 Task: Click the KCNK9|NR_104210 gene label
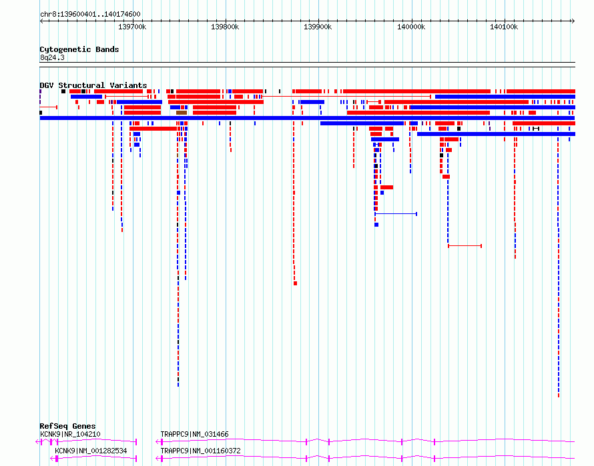[70, 434]
